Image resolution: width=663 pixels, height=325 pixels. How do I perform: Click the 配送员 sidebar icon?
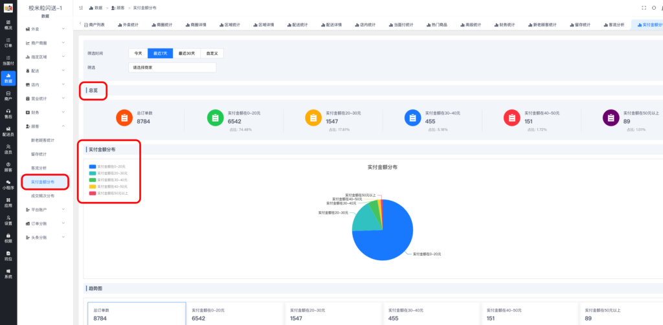pyautogui.click(x=8, y=132)
